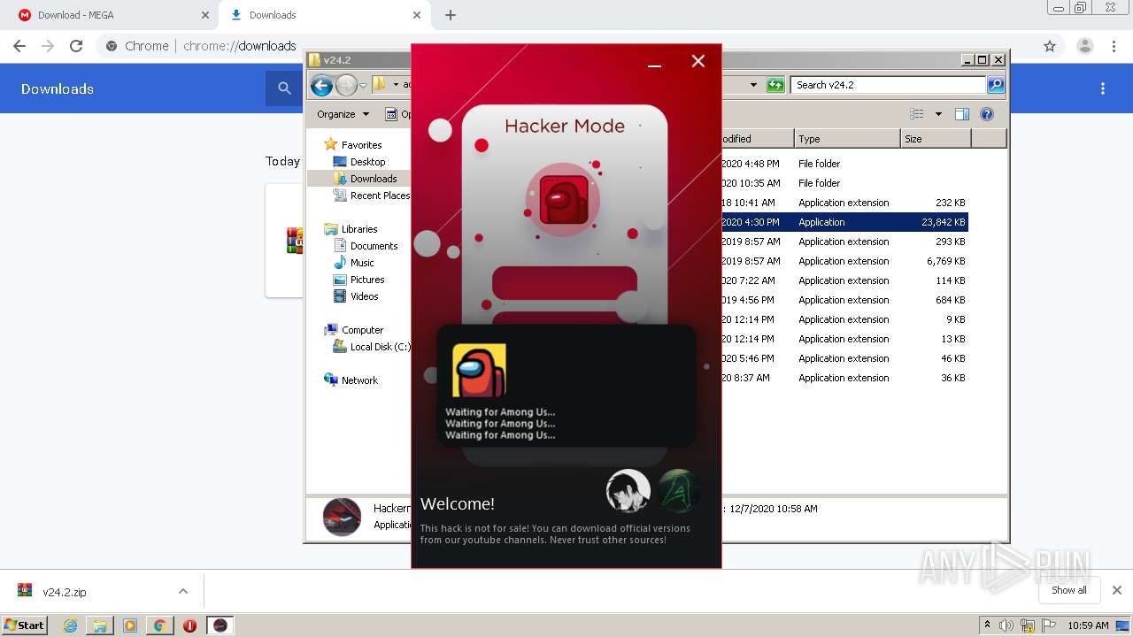Open the Organize dropdown in Explorer
This screenshot has height=637, width=1133.
point(343,114)
